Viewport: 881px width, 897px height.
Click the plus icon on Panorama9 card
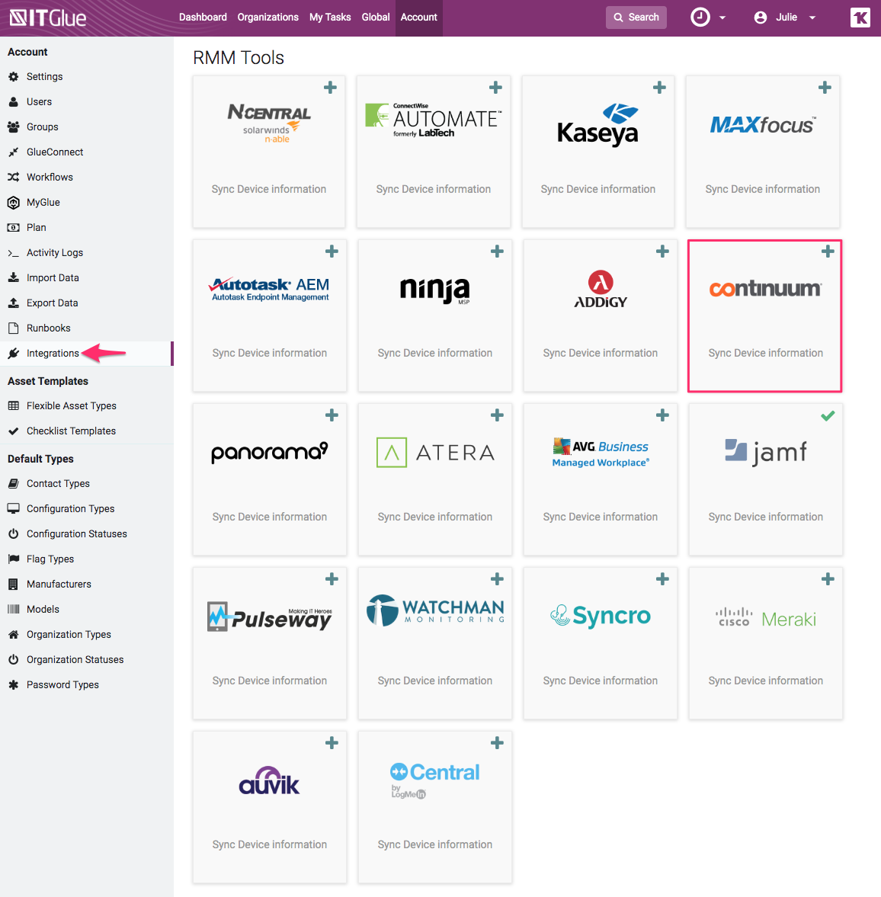pyautogui.click(x=332, y=415)
